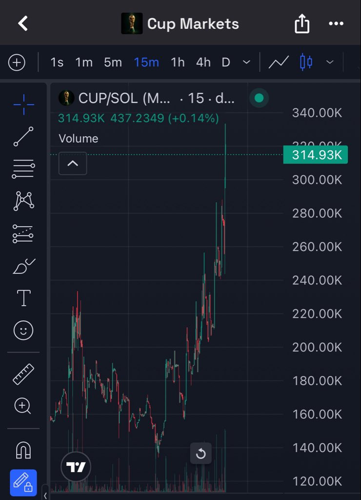Click the 300.00K price axis label
The width and height of the screenshot is (361, 500).
pyautogui.click(x=317, y=180)
